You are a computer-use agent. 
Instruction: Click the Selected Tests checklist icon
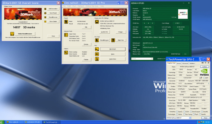point(66,35)
